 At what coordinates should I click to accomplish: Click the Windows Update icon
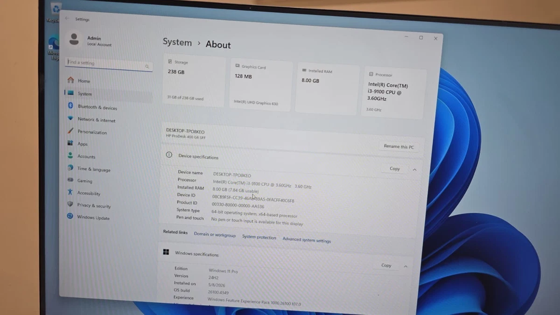70,217
